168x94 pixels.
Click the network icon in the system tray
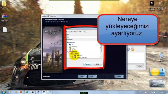(x=152, y=92)
